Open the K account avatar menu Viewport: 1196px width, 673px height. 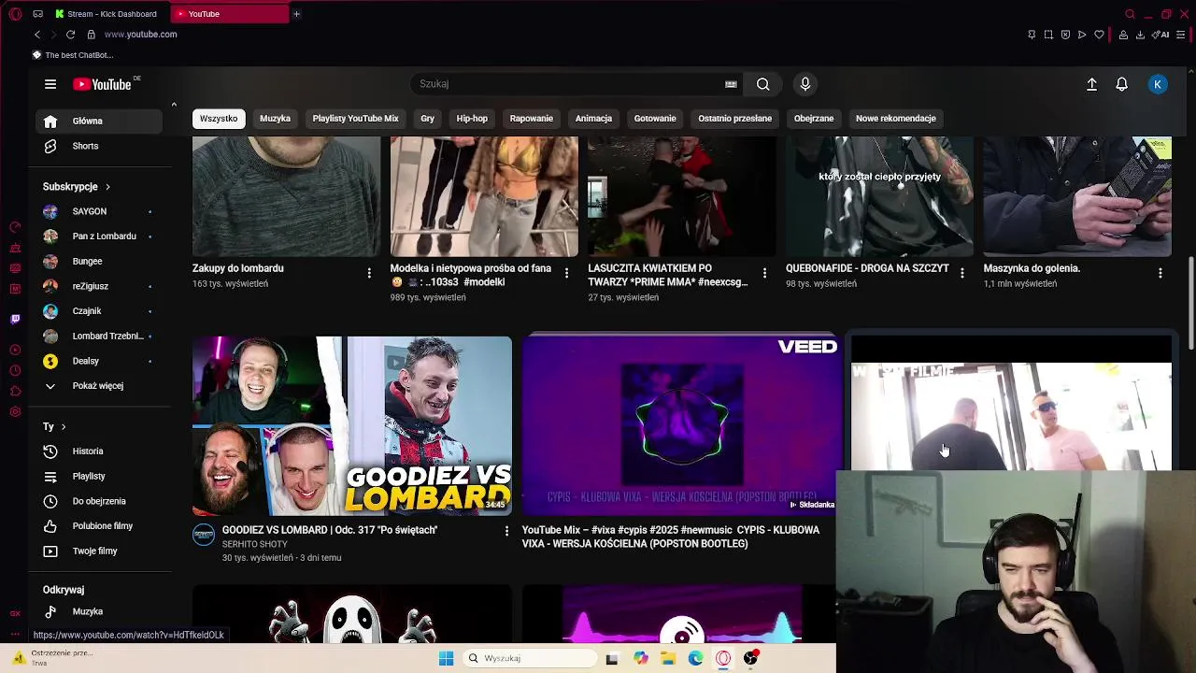pos(1158,84)
